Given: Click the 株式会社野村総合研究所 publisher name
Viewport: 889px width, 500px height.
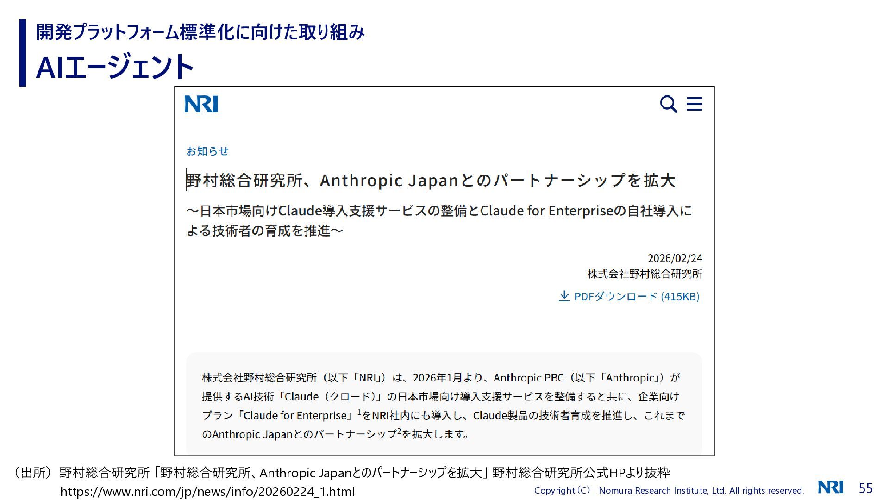Looking at the screenshot, I should pos(645,274).
